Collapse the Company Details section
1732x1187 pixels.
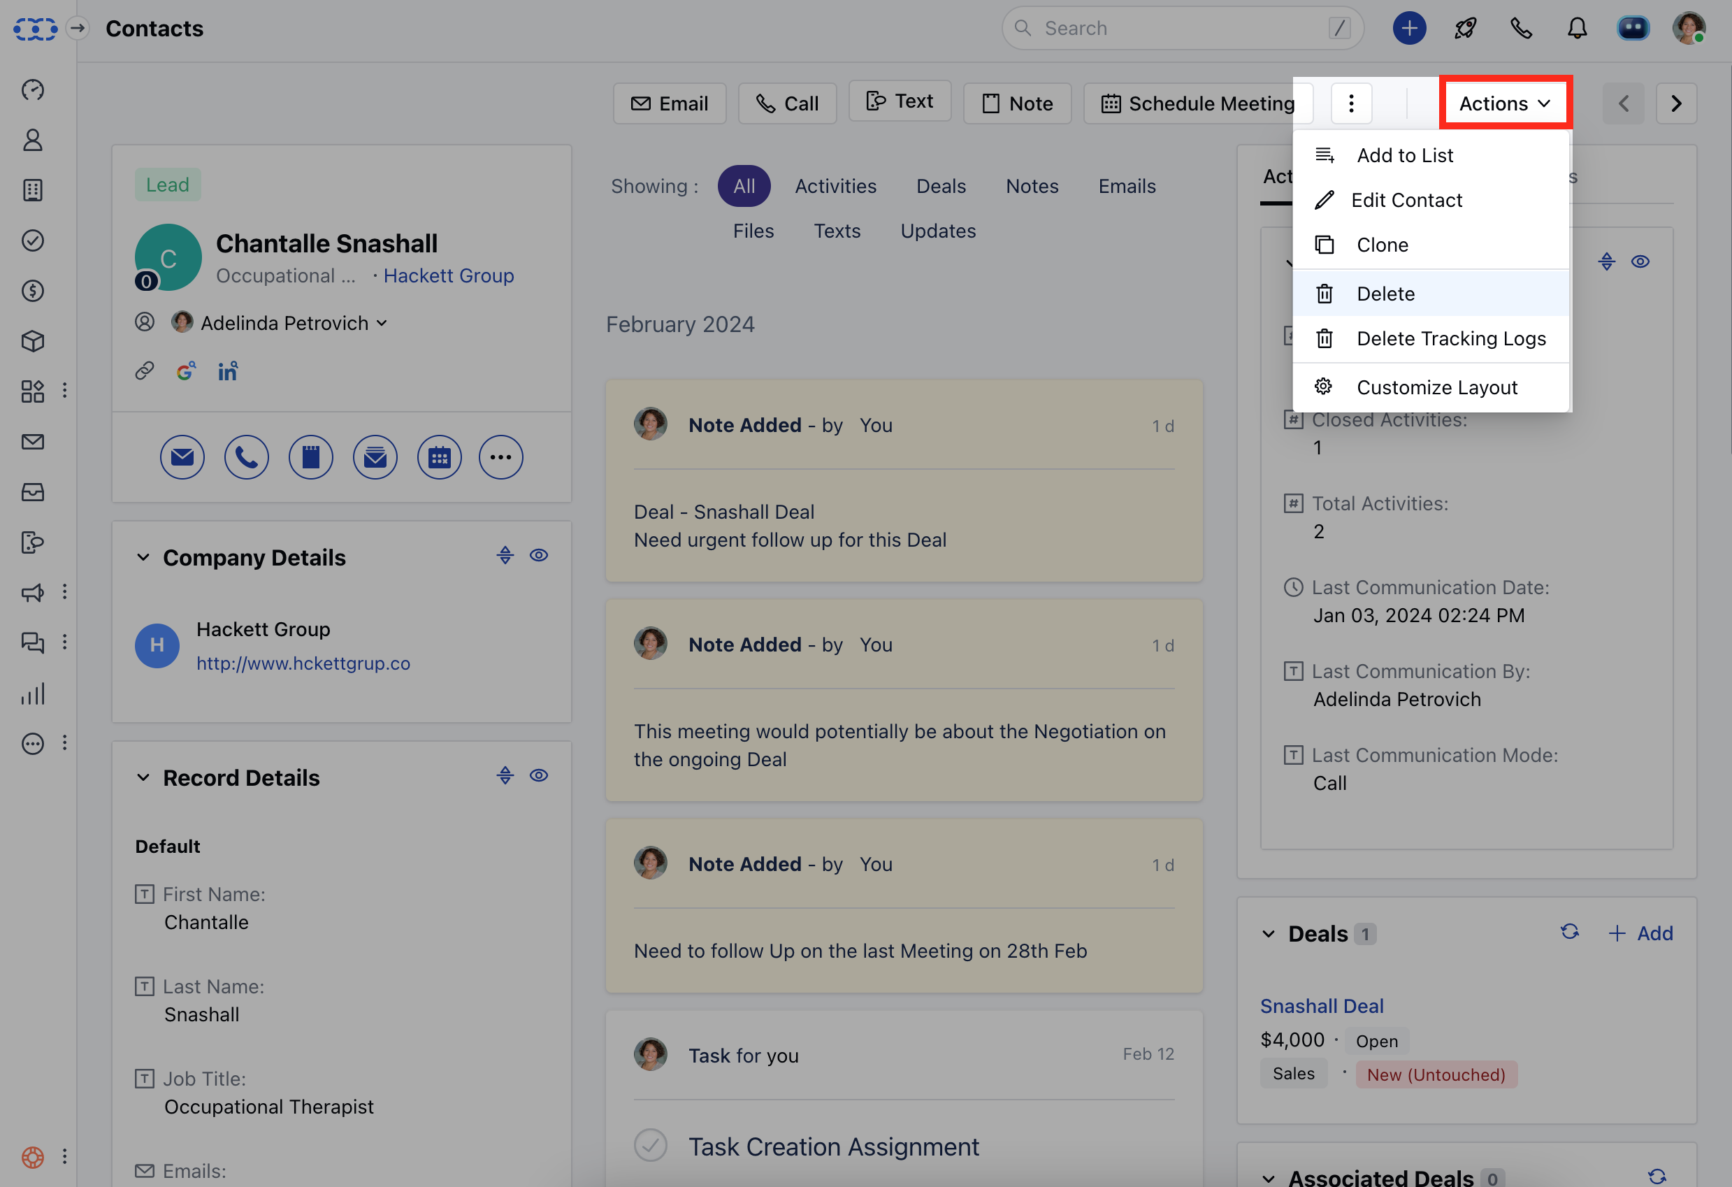(x=143, y=558)
